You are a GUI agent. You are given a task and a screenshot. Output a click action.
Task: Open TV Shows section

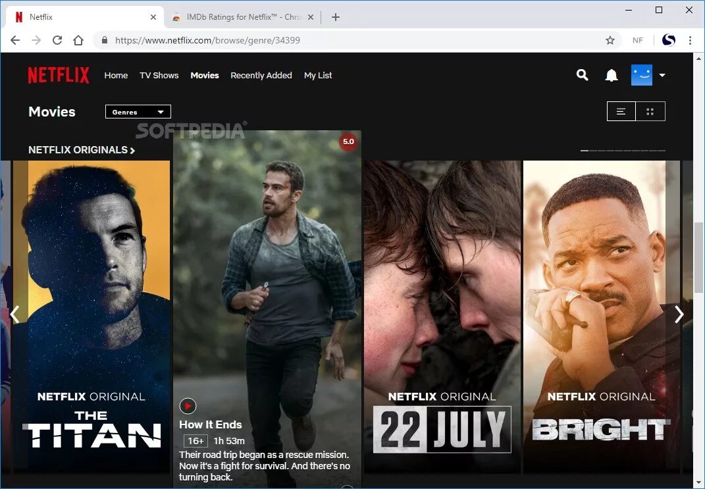[x=159, y=76]
